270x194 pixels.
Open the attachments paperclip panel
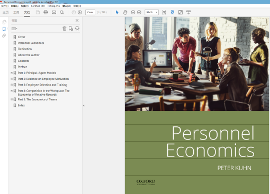(4, 36)
